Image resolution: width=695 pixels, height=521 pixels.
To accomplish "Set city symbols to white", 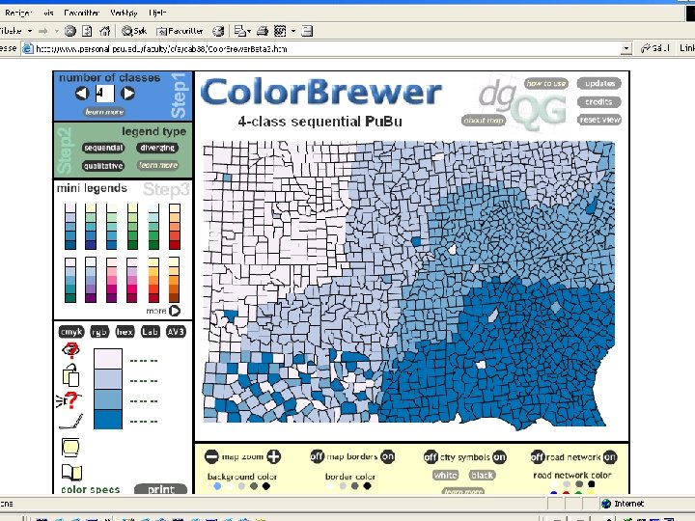I will tap(445, 475).
